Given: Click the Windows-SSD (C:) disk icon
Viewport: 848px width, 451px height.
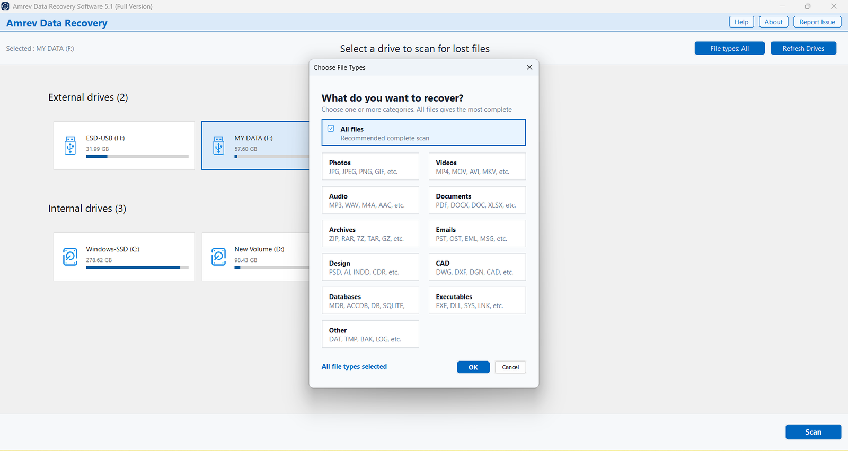Looking at the screenshot, I should [70, 256].
